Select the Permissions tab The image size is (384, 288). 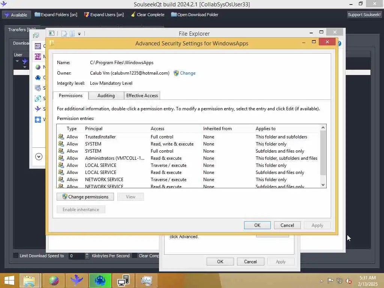pyautogui.click(x=70, y=96)
